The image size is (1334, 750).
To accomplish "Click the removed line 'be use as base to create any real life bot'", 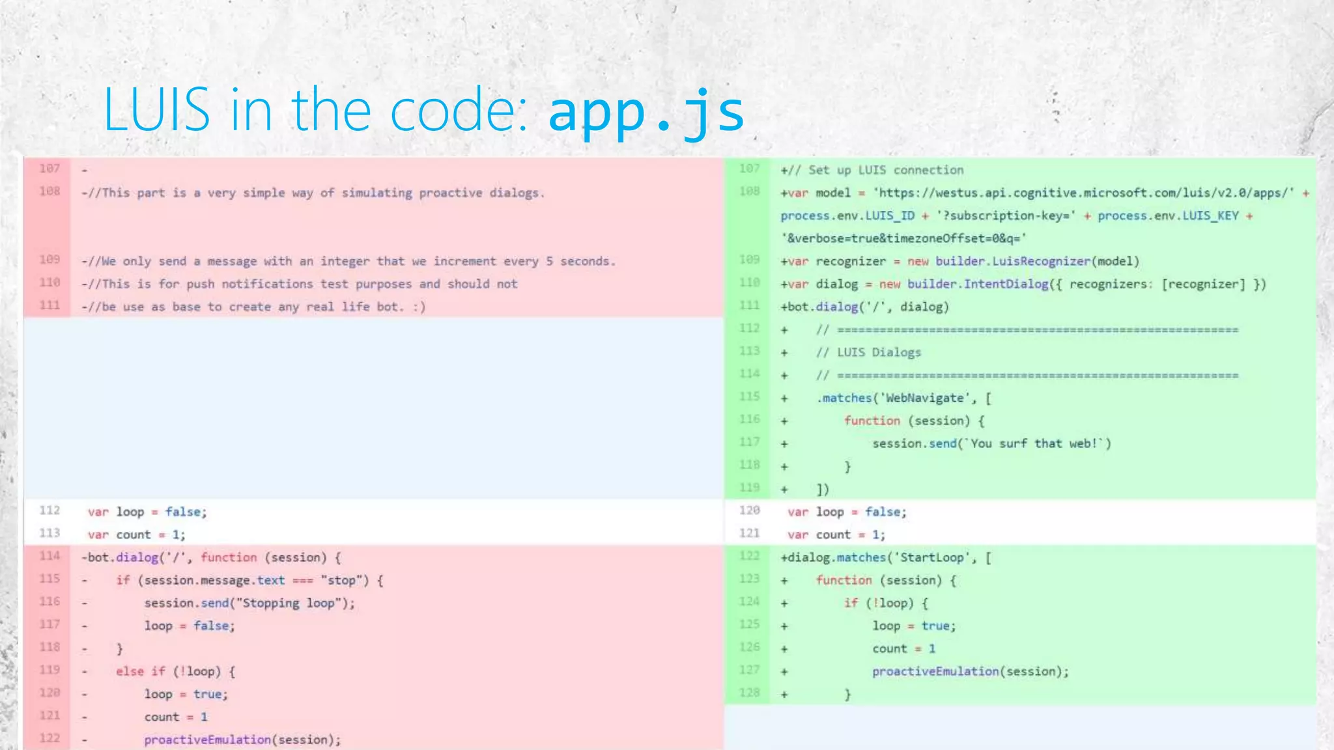I will pos(253,307).
